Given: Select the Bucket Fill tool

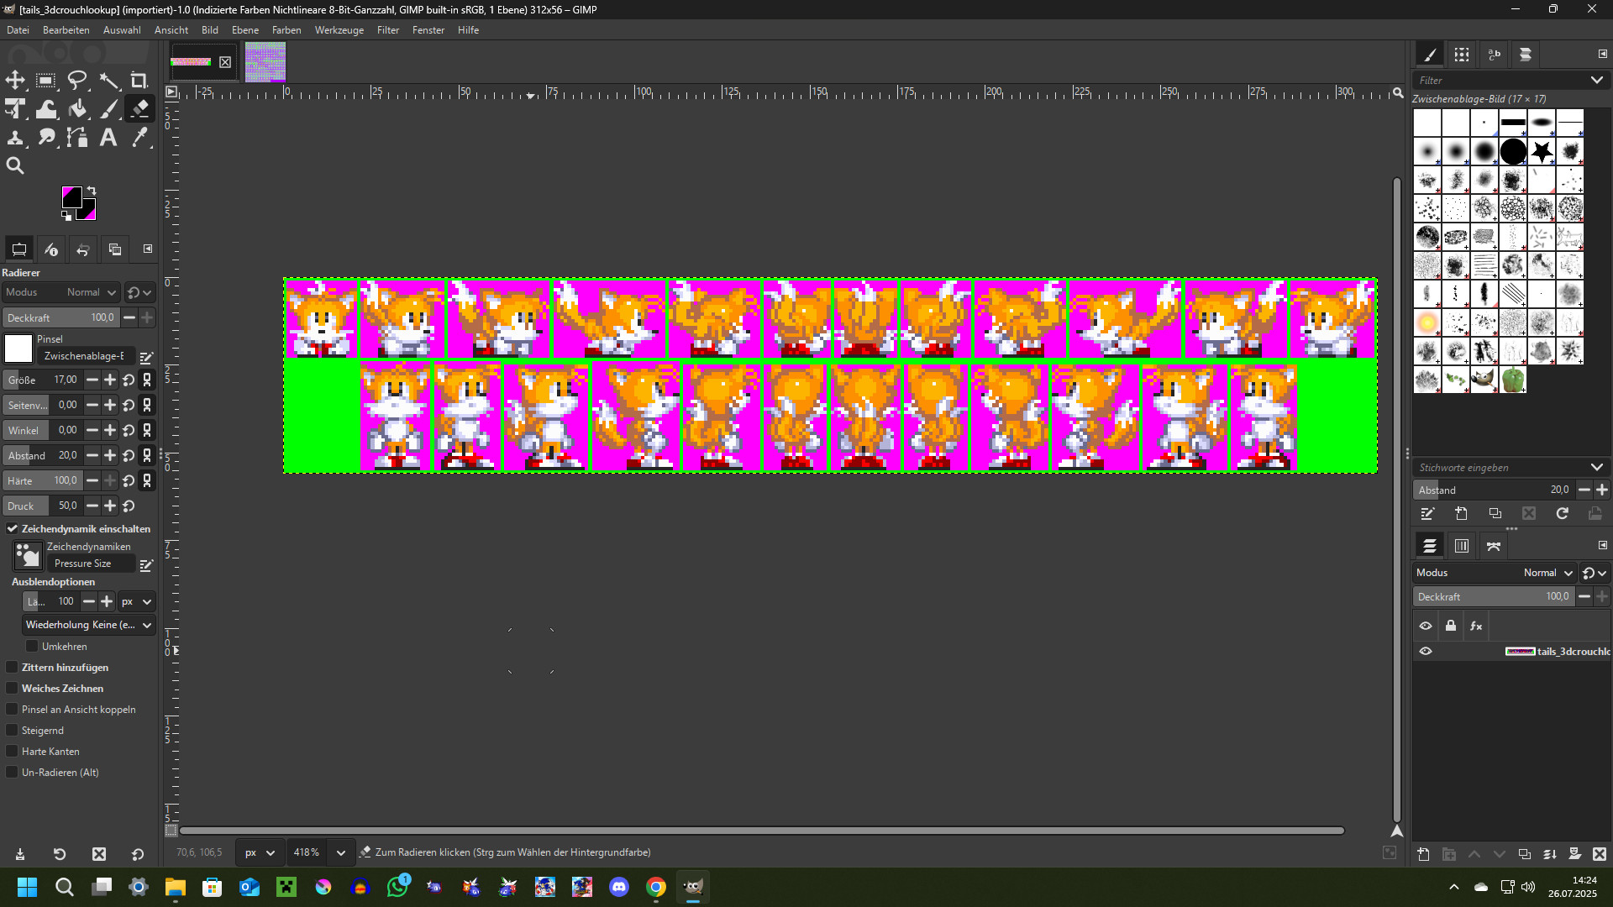Looking at the screenshot, I should click(77, 108).
